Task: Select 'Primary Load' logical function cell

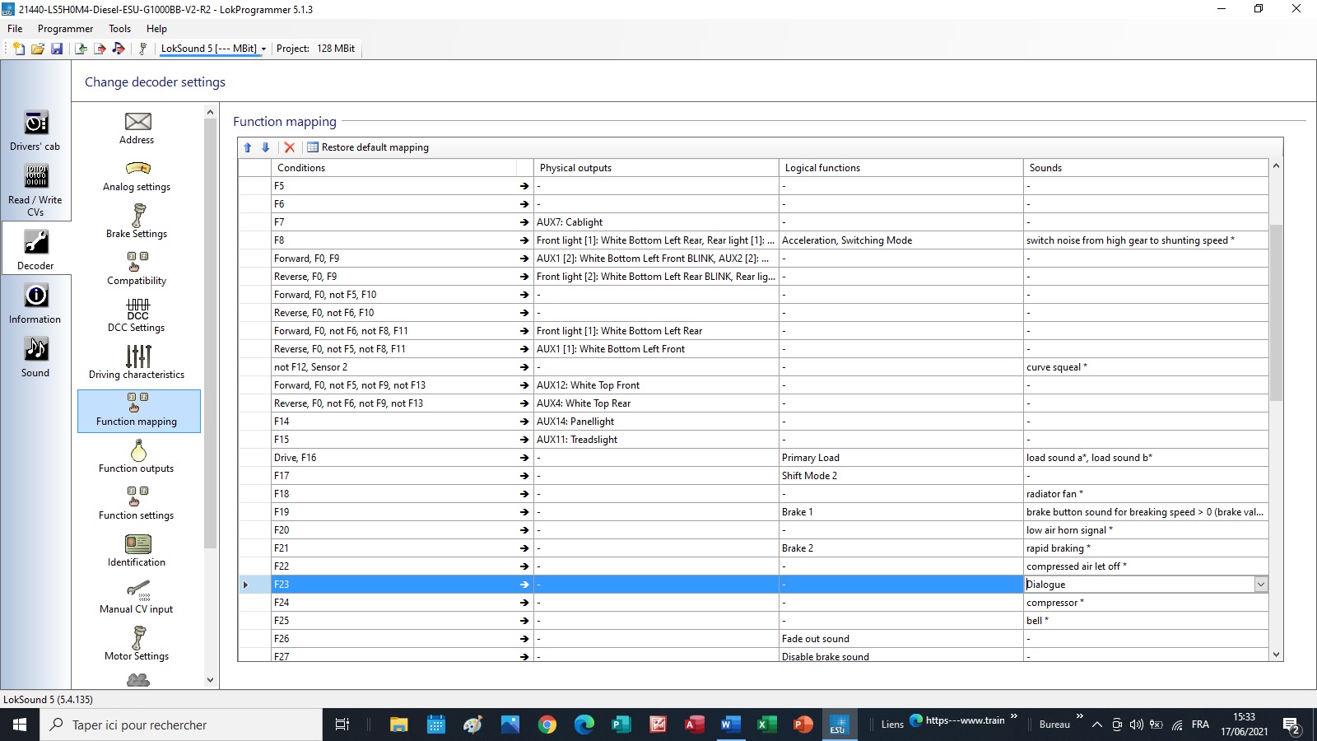Action: coord(901,458)
